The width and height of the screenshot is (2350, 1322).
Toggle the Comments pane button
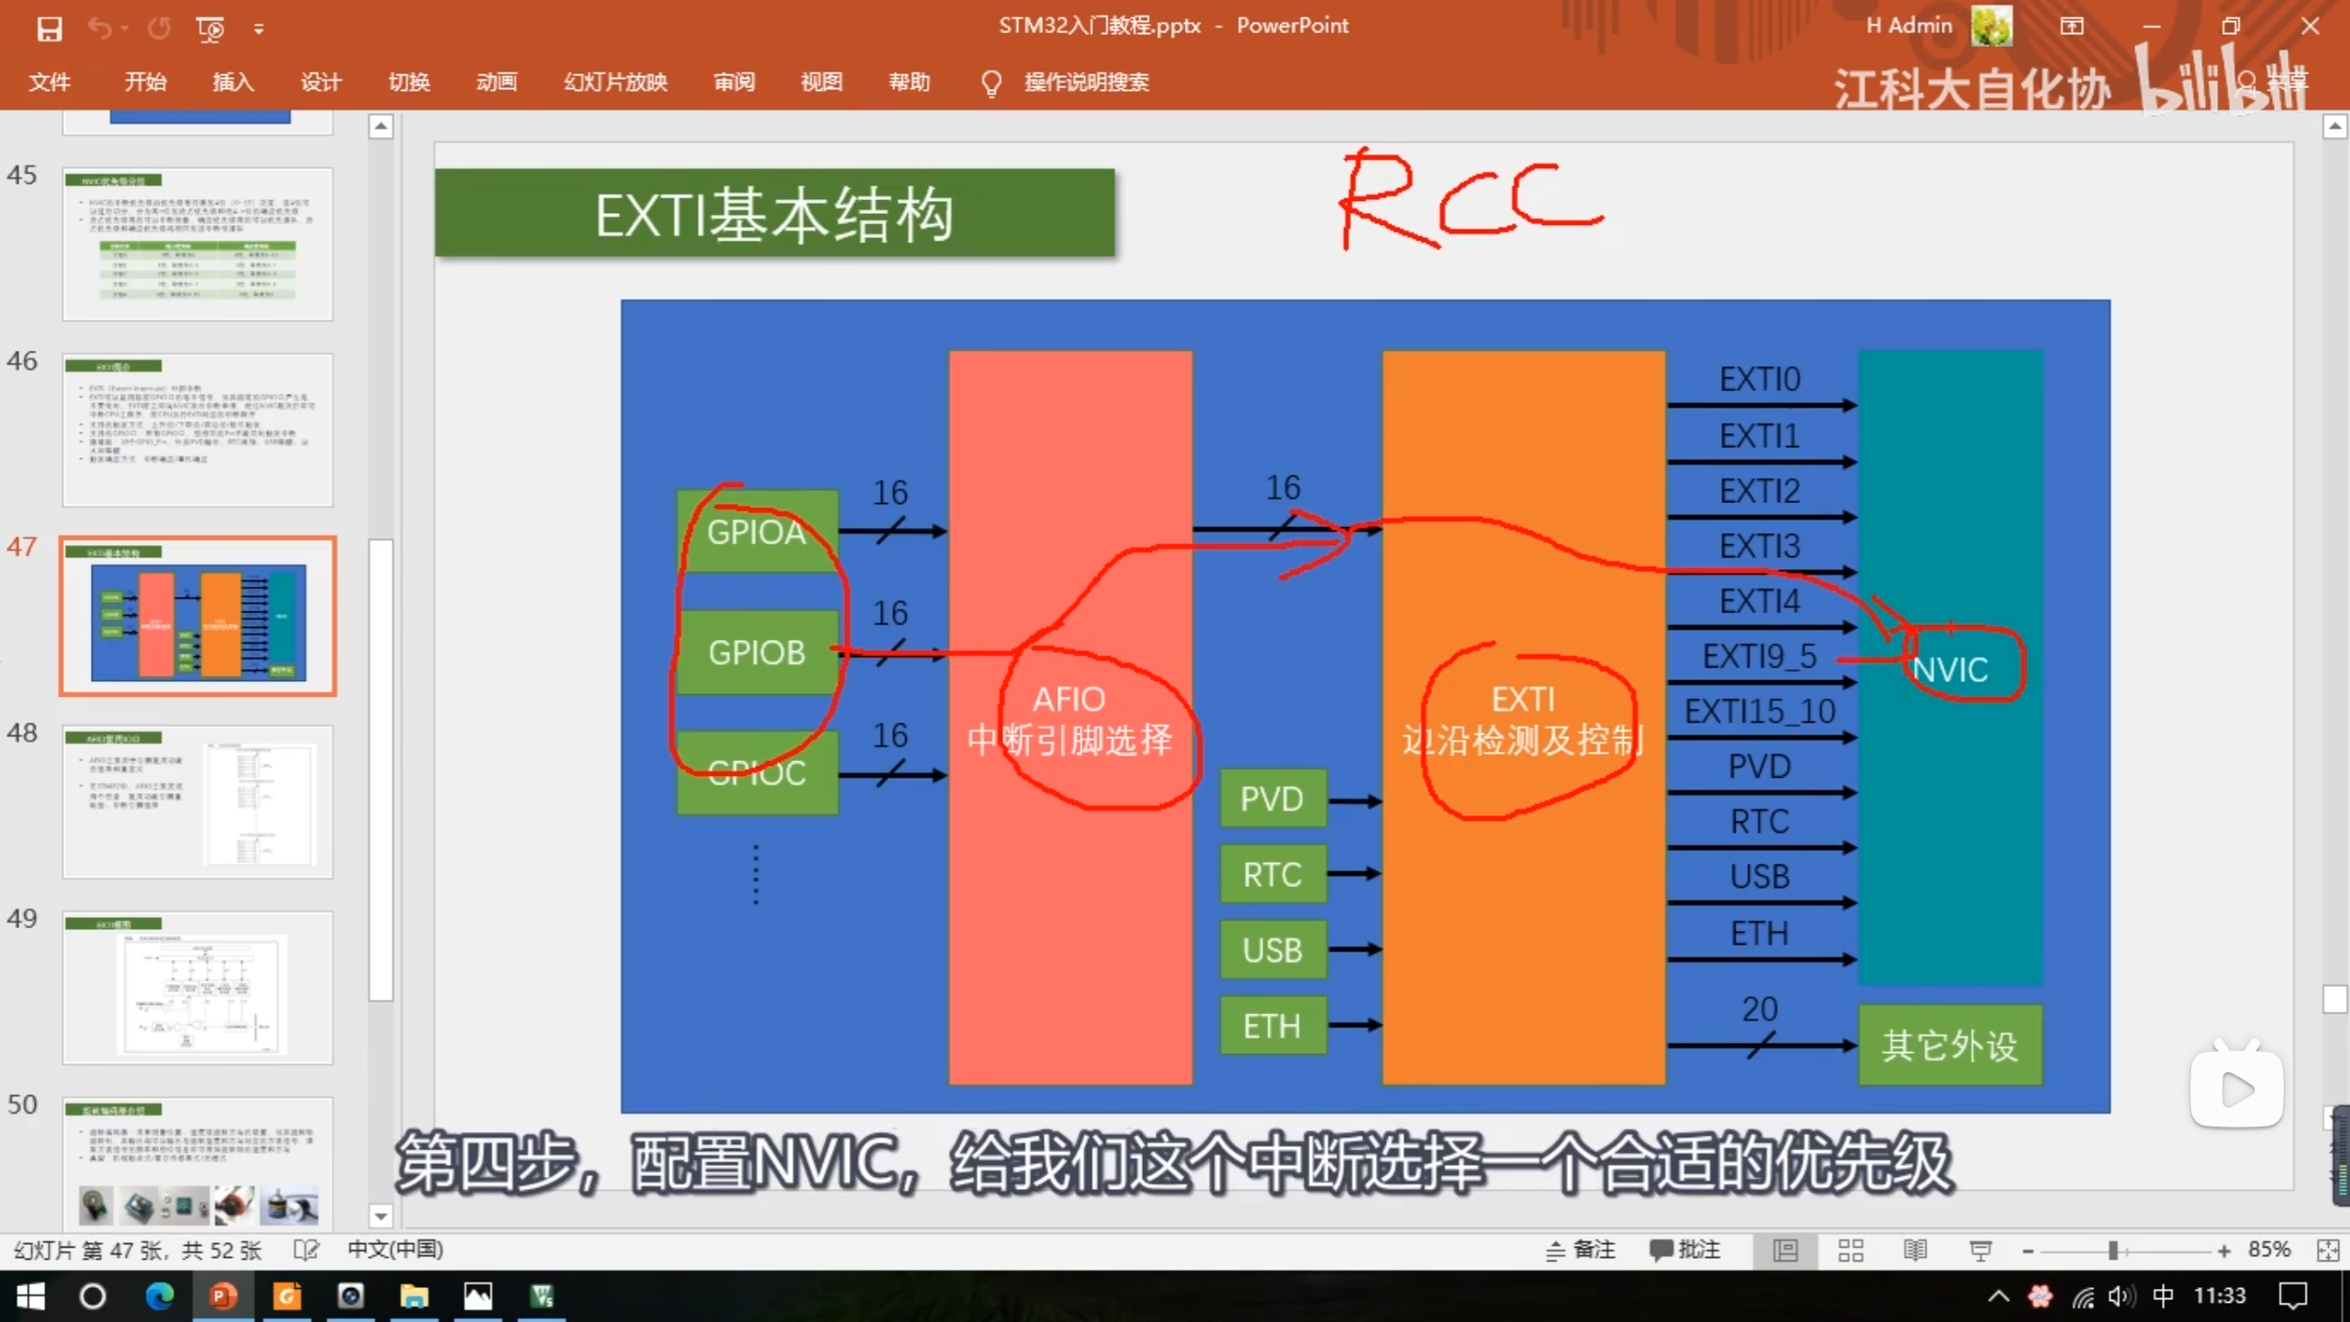tap(1684, 1249)
